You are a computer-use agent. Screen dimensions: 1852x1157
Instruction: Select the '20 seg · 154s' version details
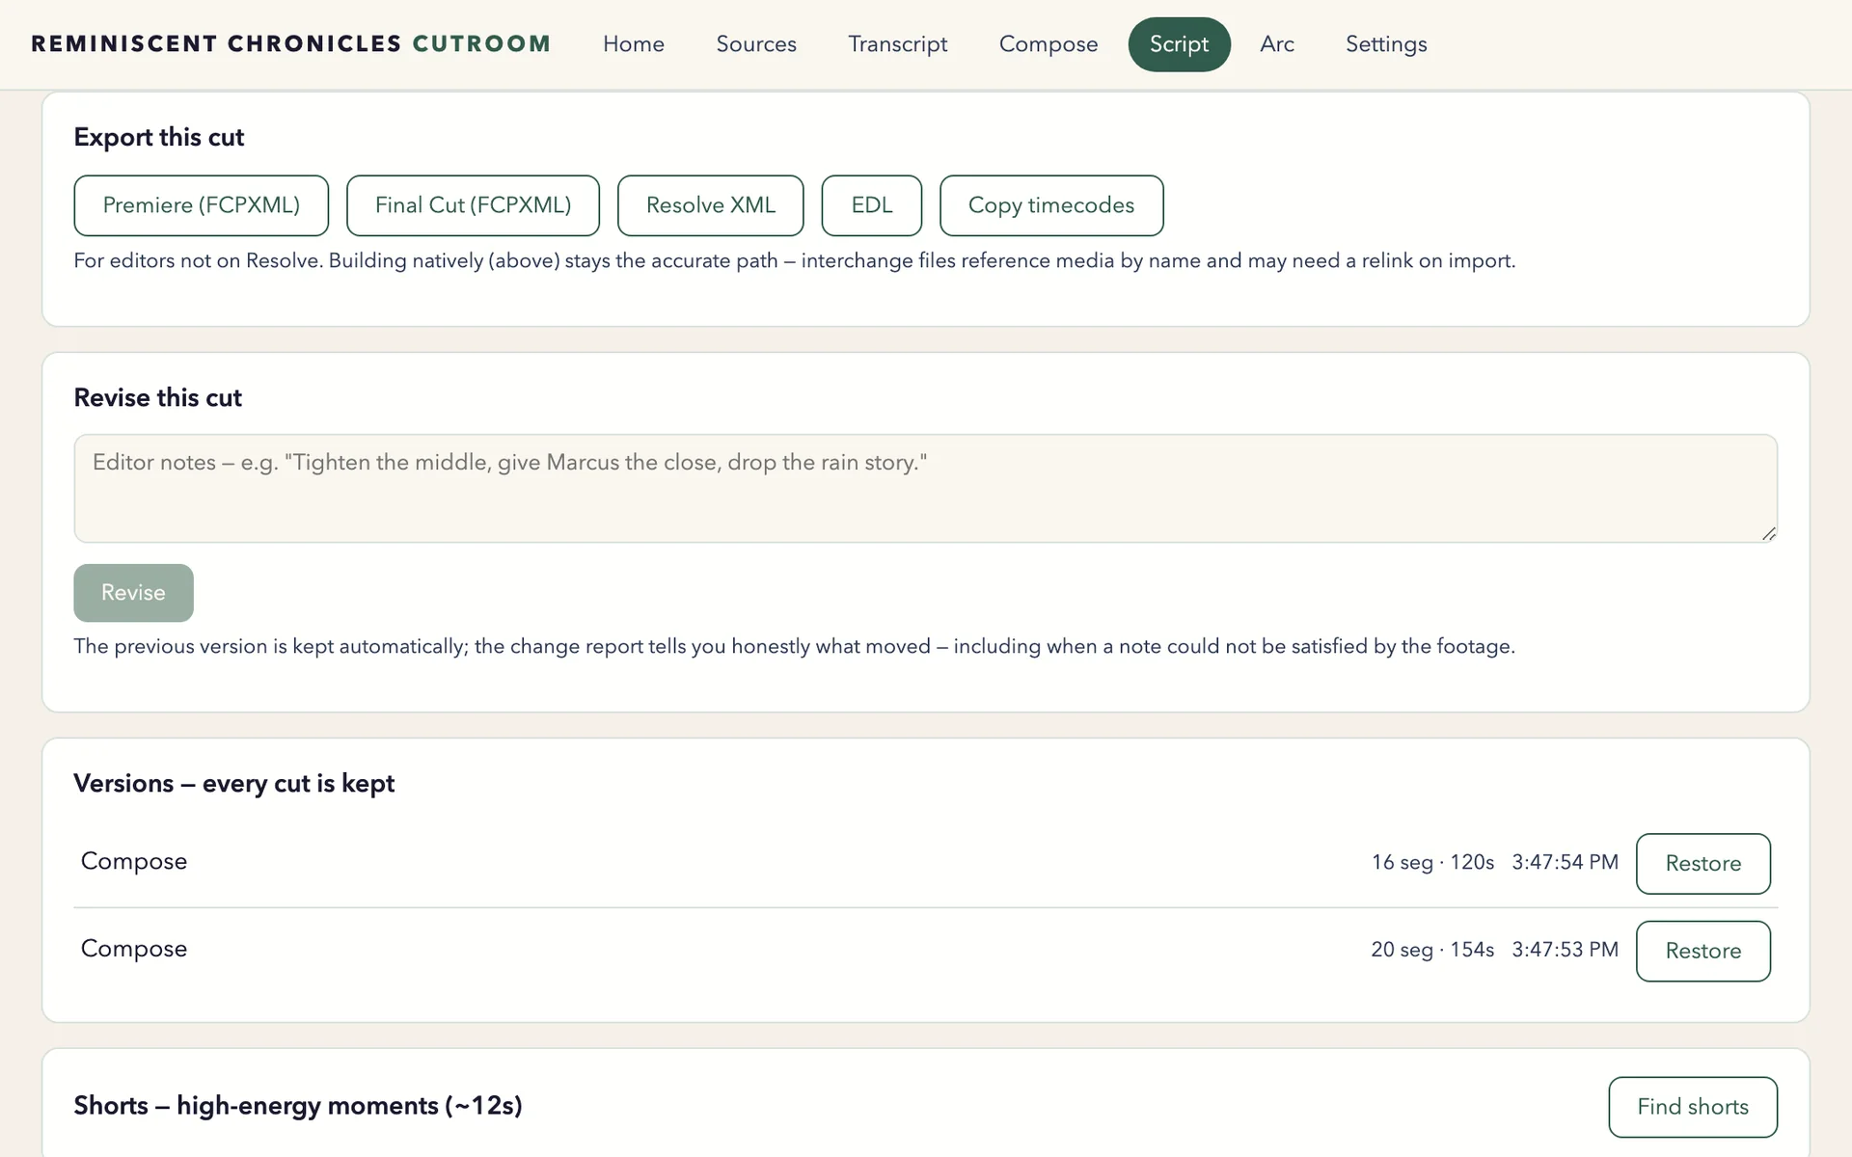1432,950
